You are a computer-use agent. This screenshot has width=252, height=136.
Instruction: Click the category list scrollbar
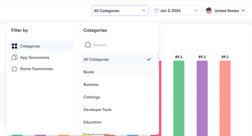[158, 60]
